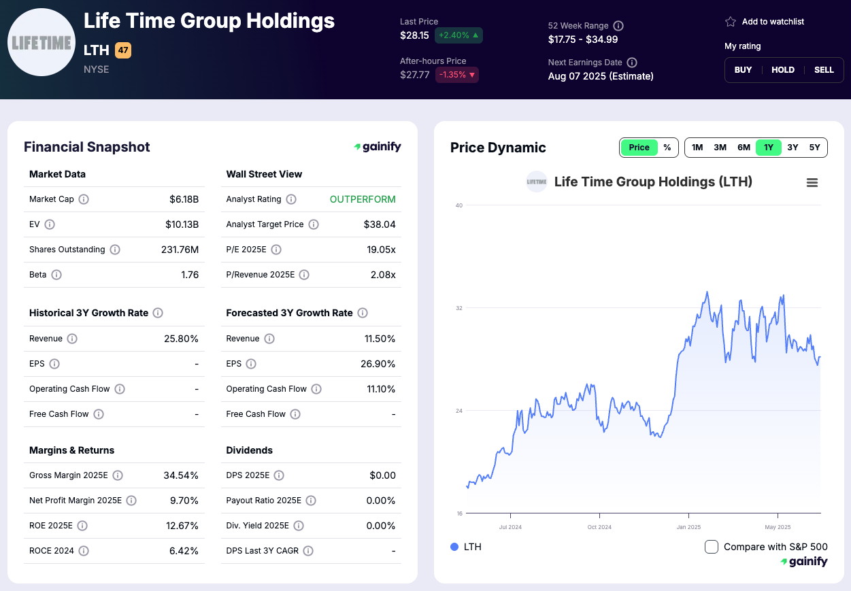Image resolution: width=851 pixels, height=591 pixels.
Task: Click the gainify logo under the chart
Action: tap(804, 562)
